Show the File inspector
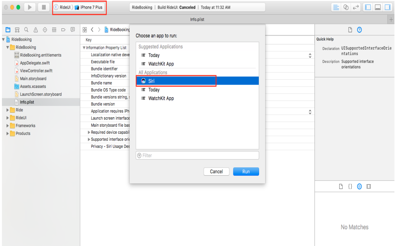 (x=350, y=30)
